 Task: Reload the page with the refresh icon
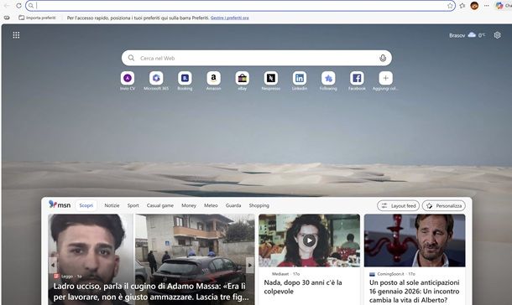pyautogui.click(x=18, y=6)
